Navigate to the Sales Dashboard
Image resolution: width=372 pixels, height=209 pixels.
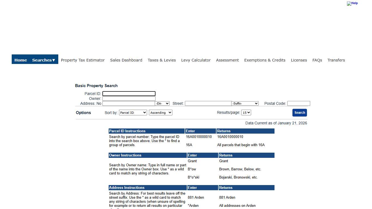coord(126,60)
